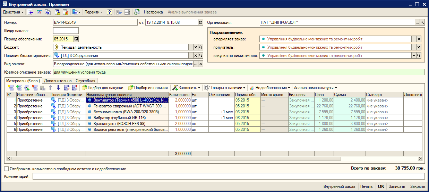Image resolution: width=429 pixels, height=192 pixels.
Task: Click magnifier icon next to Организация field
Action: point(422,22)
